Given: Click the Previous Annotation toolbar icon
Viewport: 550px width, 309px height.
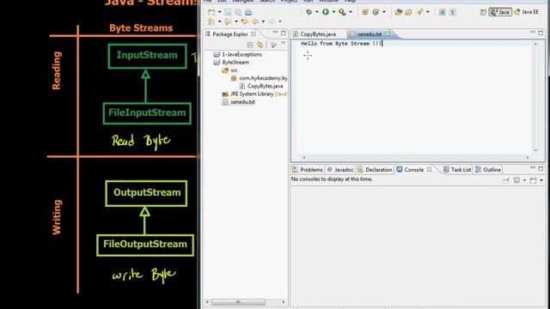Looking at the screenshot, I should click(228, 21).
